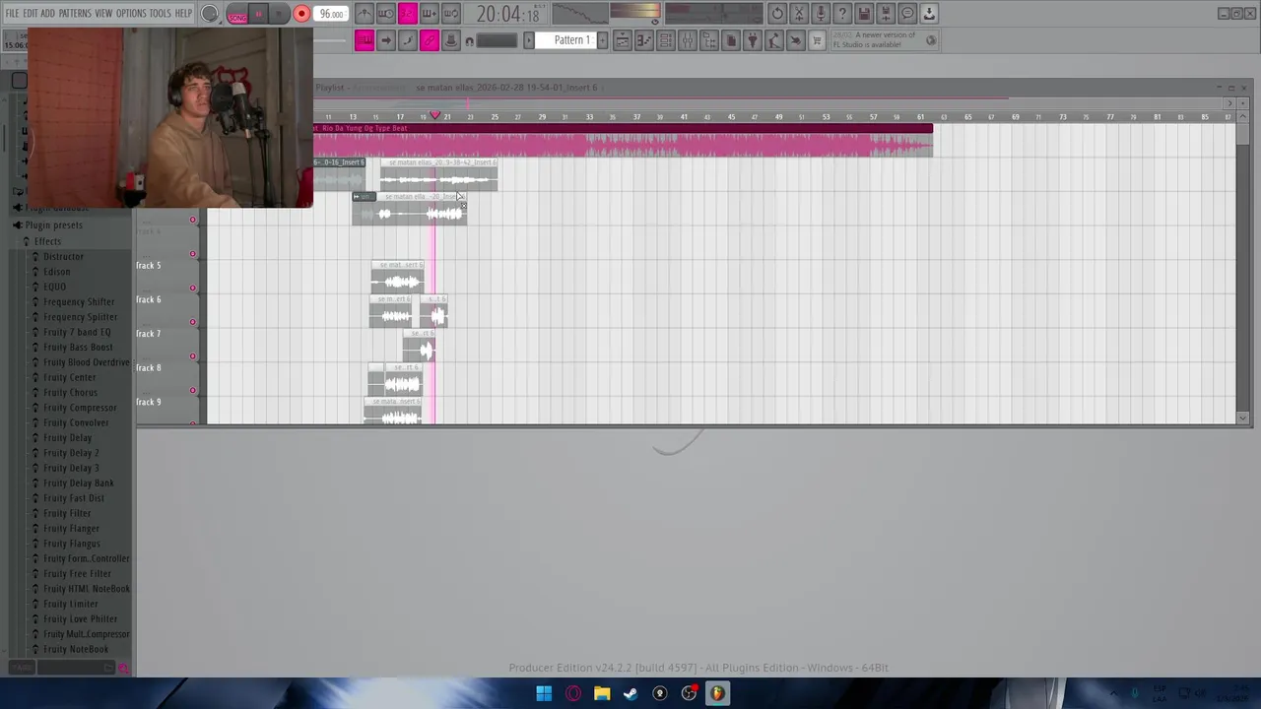Click the red record button

tap(301, 14)
